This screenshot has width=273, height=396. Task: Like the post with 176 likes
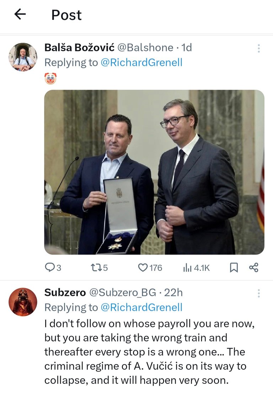(x=150, y=267)
